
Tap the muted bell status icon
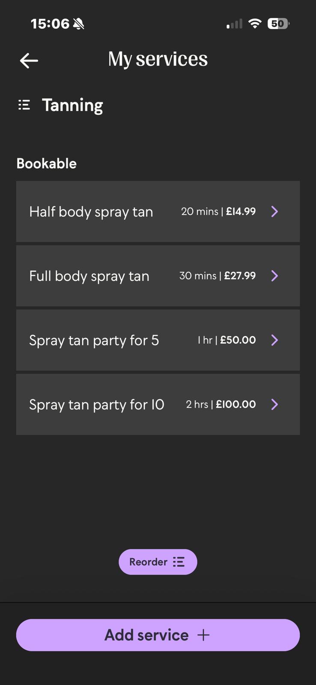tap(79, 24)
